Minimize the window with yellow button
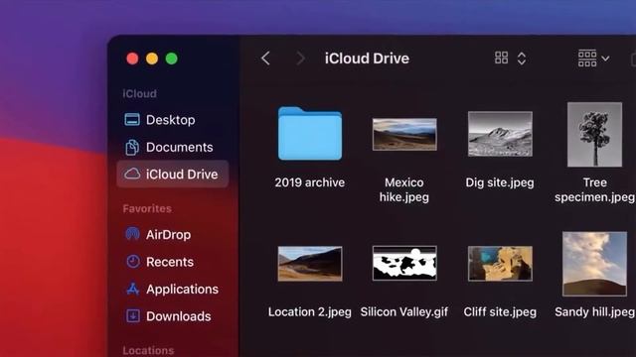Screen dimensions: 636x357 click(x=152, y=59)
